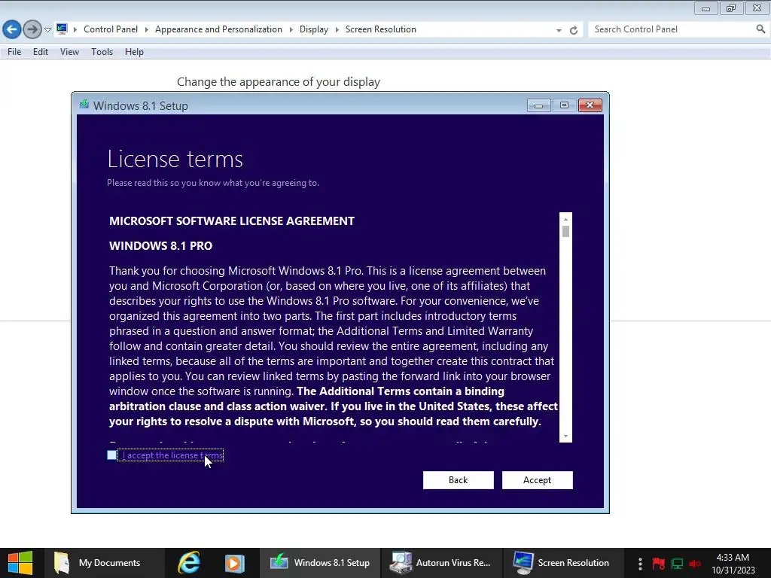
Task: Click the search magnifier icon
Action: point(760,29)
